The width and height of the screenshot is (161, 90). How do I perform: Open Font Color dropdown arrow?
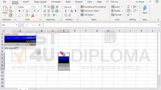tap(36, 15)
